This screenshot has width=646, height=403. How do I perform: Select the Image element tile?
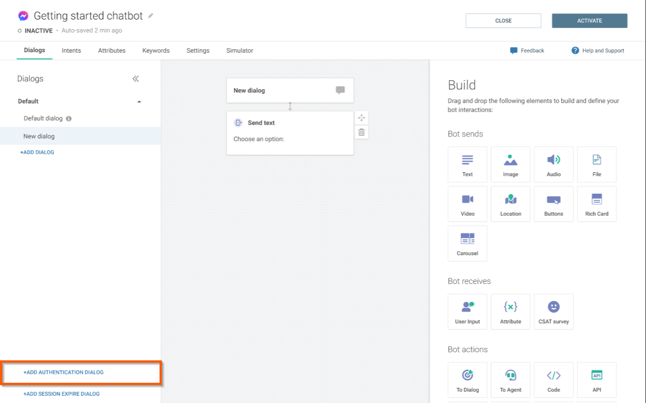(x=510, y=164)
